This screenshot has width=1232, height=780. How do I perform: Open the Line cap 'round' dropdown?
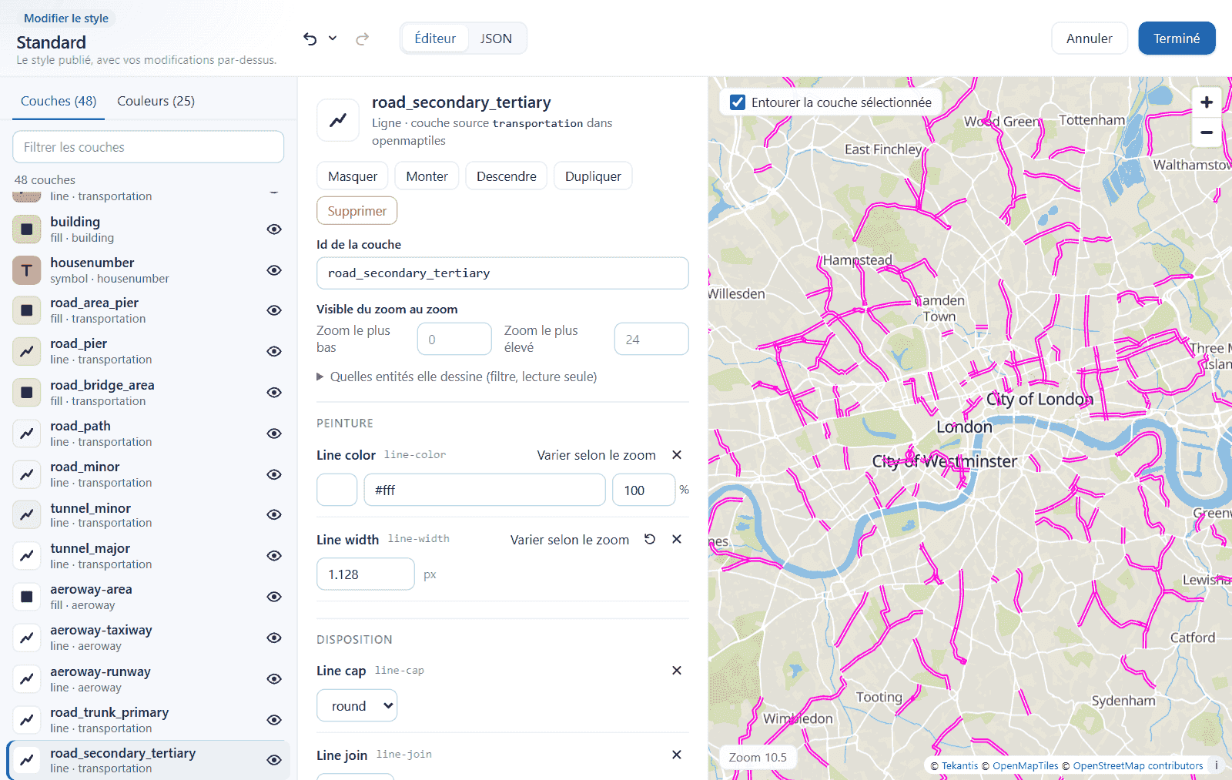tap(357, 706)
